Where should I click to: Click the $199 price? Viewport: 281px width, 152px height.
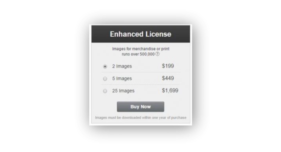pos(168,66)
